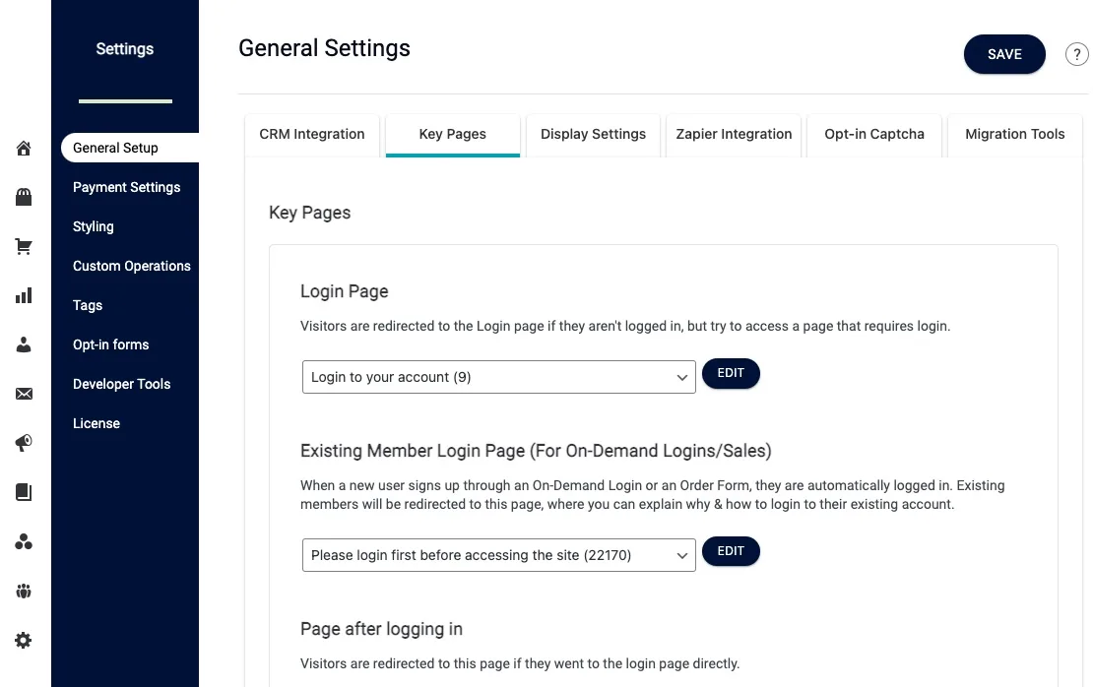Screen dimensions: 1093x687
Task: Select Payment Settings in the sidebar menu
Action: click(x=126, y=187)
